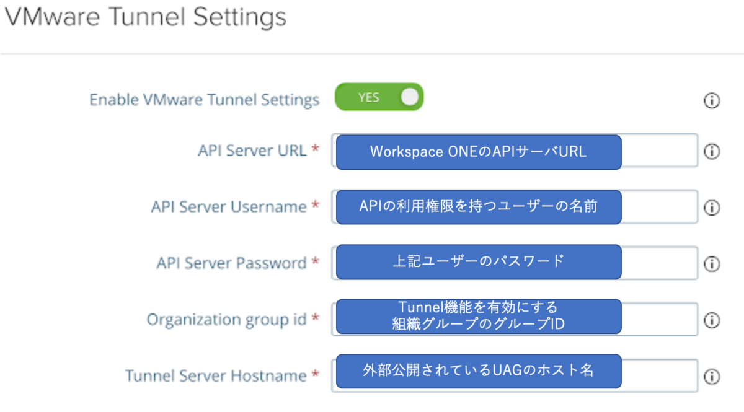Image resolution: width=744 pixels, height=412 pixels.
Task: Select the 'Organization group id' label
Action: point(227,320)
